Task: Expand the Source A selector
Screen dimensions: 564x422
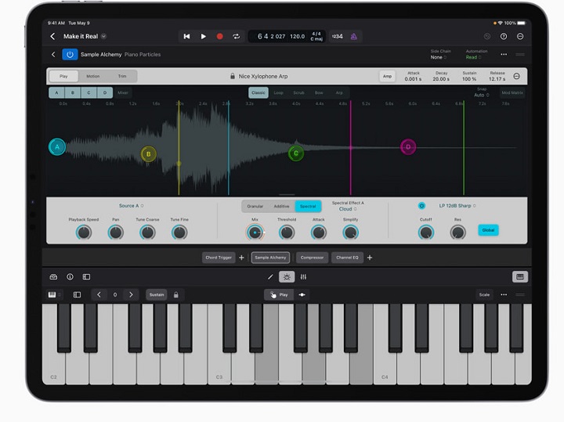Action: coord(131,206)
